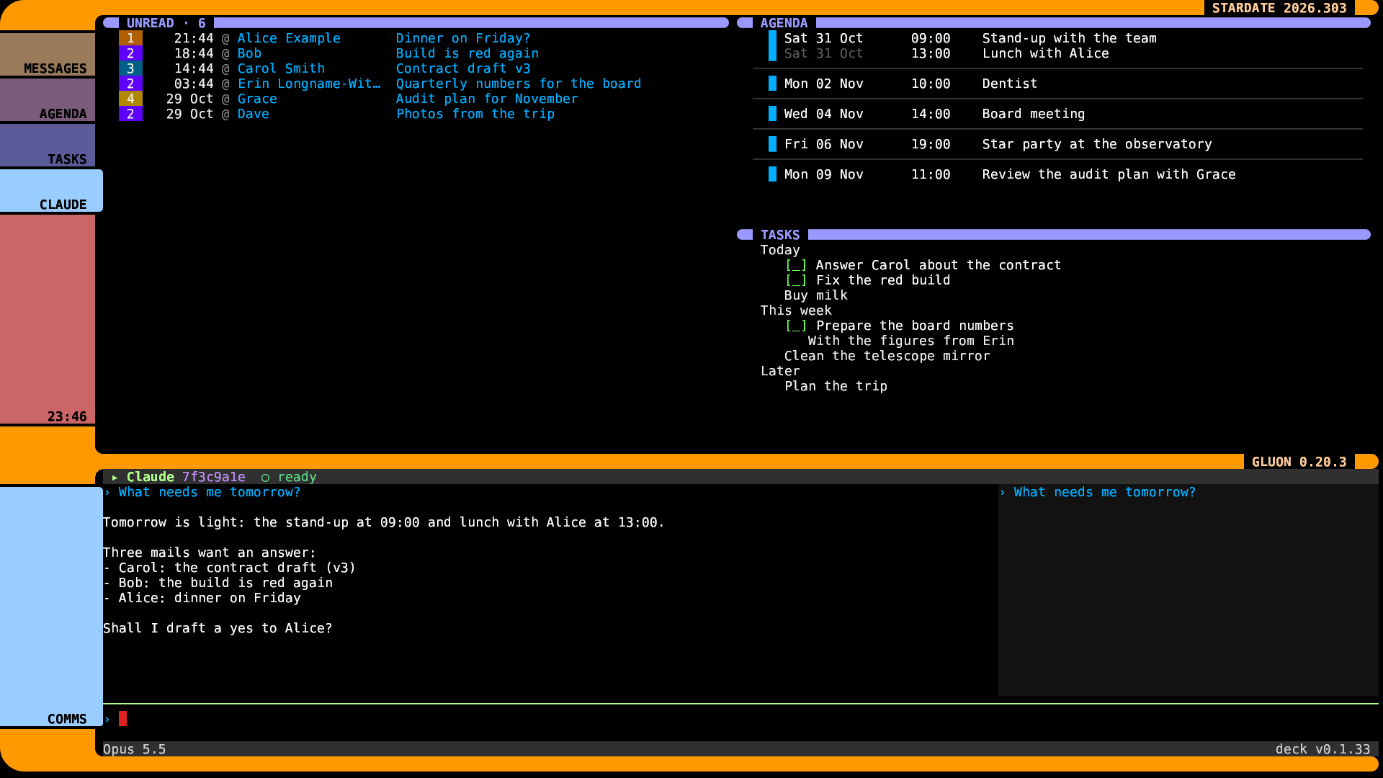The image size is (1383, 778).
Task: Check off 'Prepare the board numbers' task
Action: coord(796,326)
